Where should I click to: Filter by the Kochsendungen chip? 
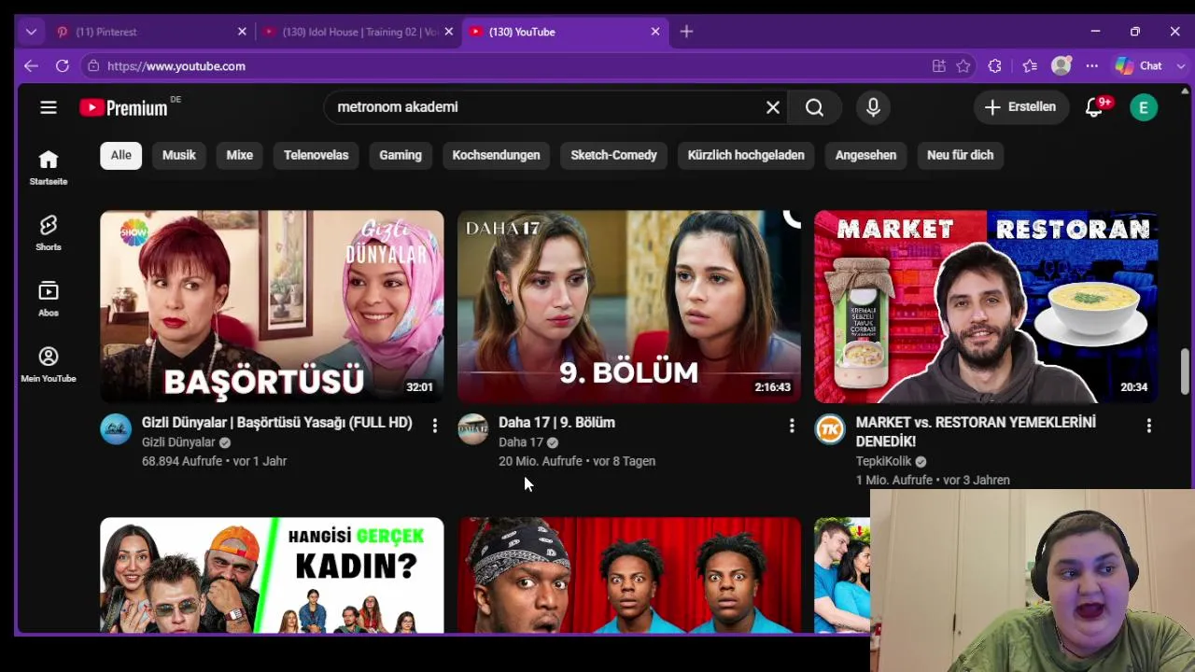coord(496,155)
